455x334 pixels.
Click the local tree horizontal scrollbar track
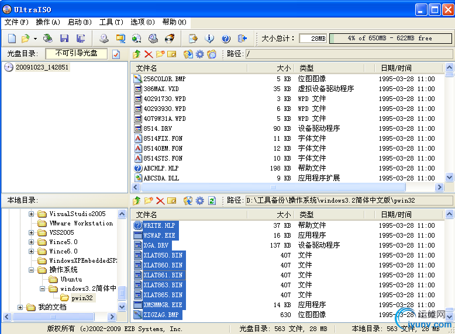[x=60, y=316]
